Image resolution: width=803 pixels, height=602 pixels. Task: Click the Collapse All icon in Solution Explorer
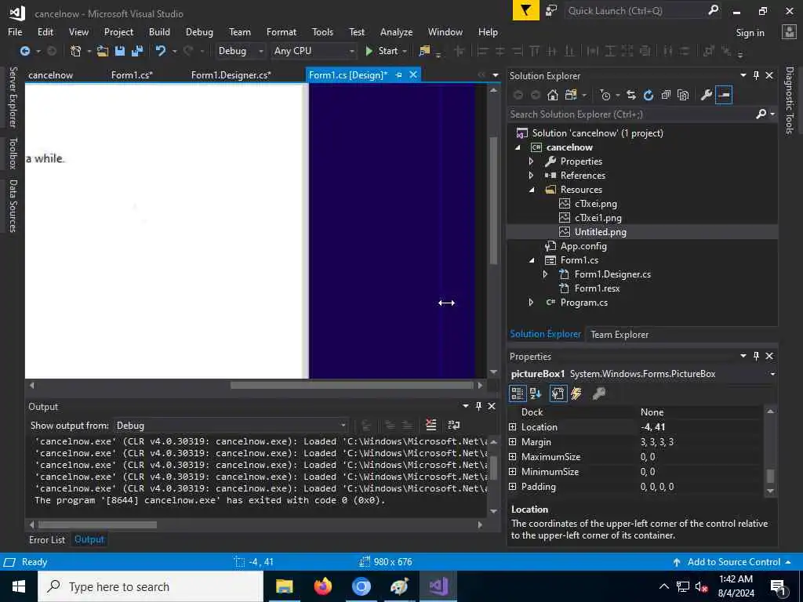point(666,95)
